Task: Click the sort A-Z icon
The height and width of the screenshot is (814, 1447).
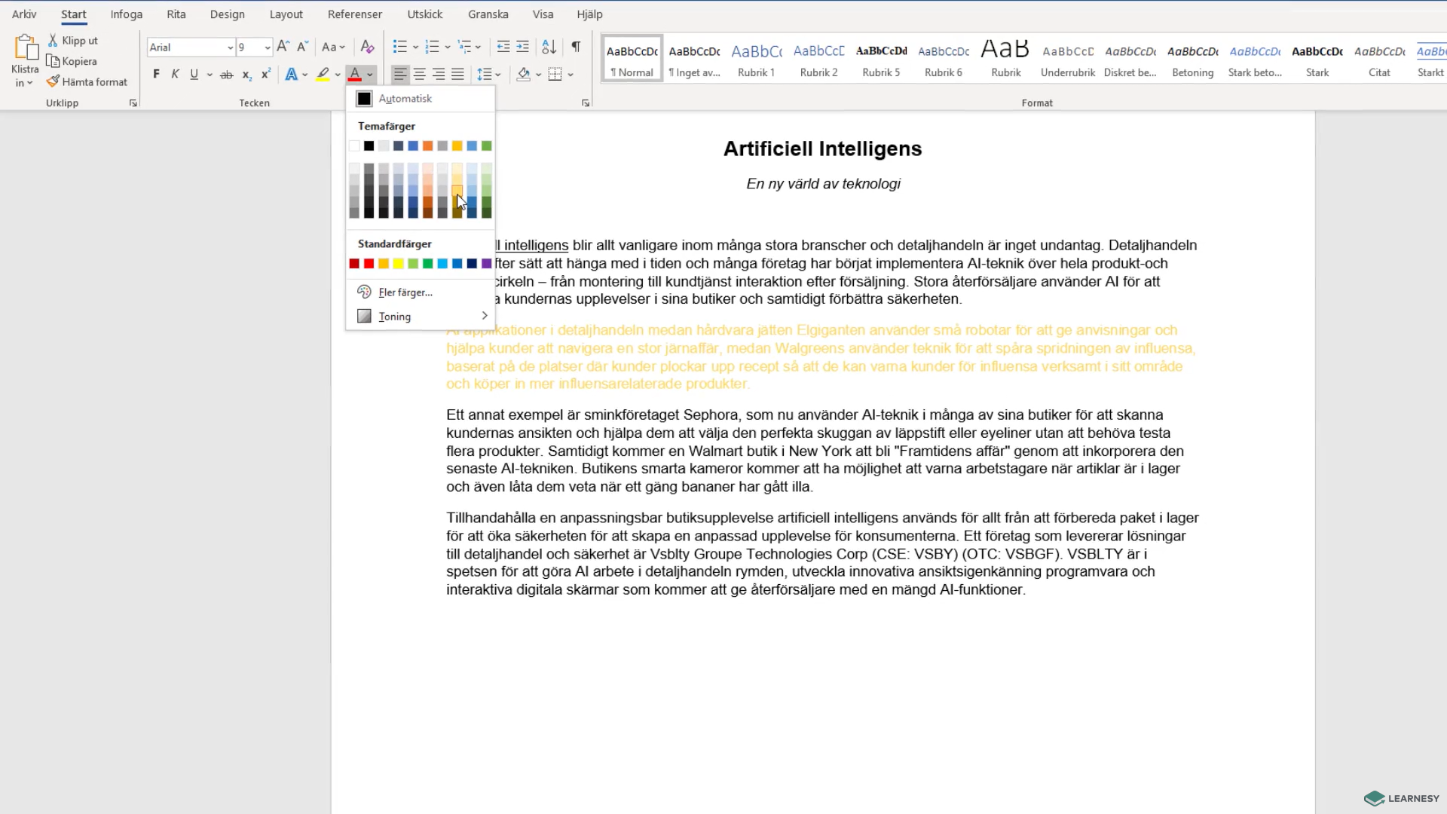Action: 549,47
